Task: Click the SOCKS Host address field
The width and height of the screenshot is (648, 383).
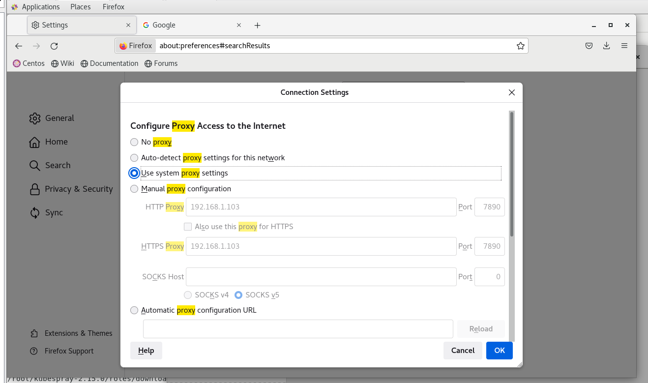Action: pyautogui.click(x=321, y=277)
